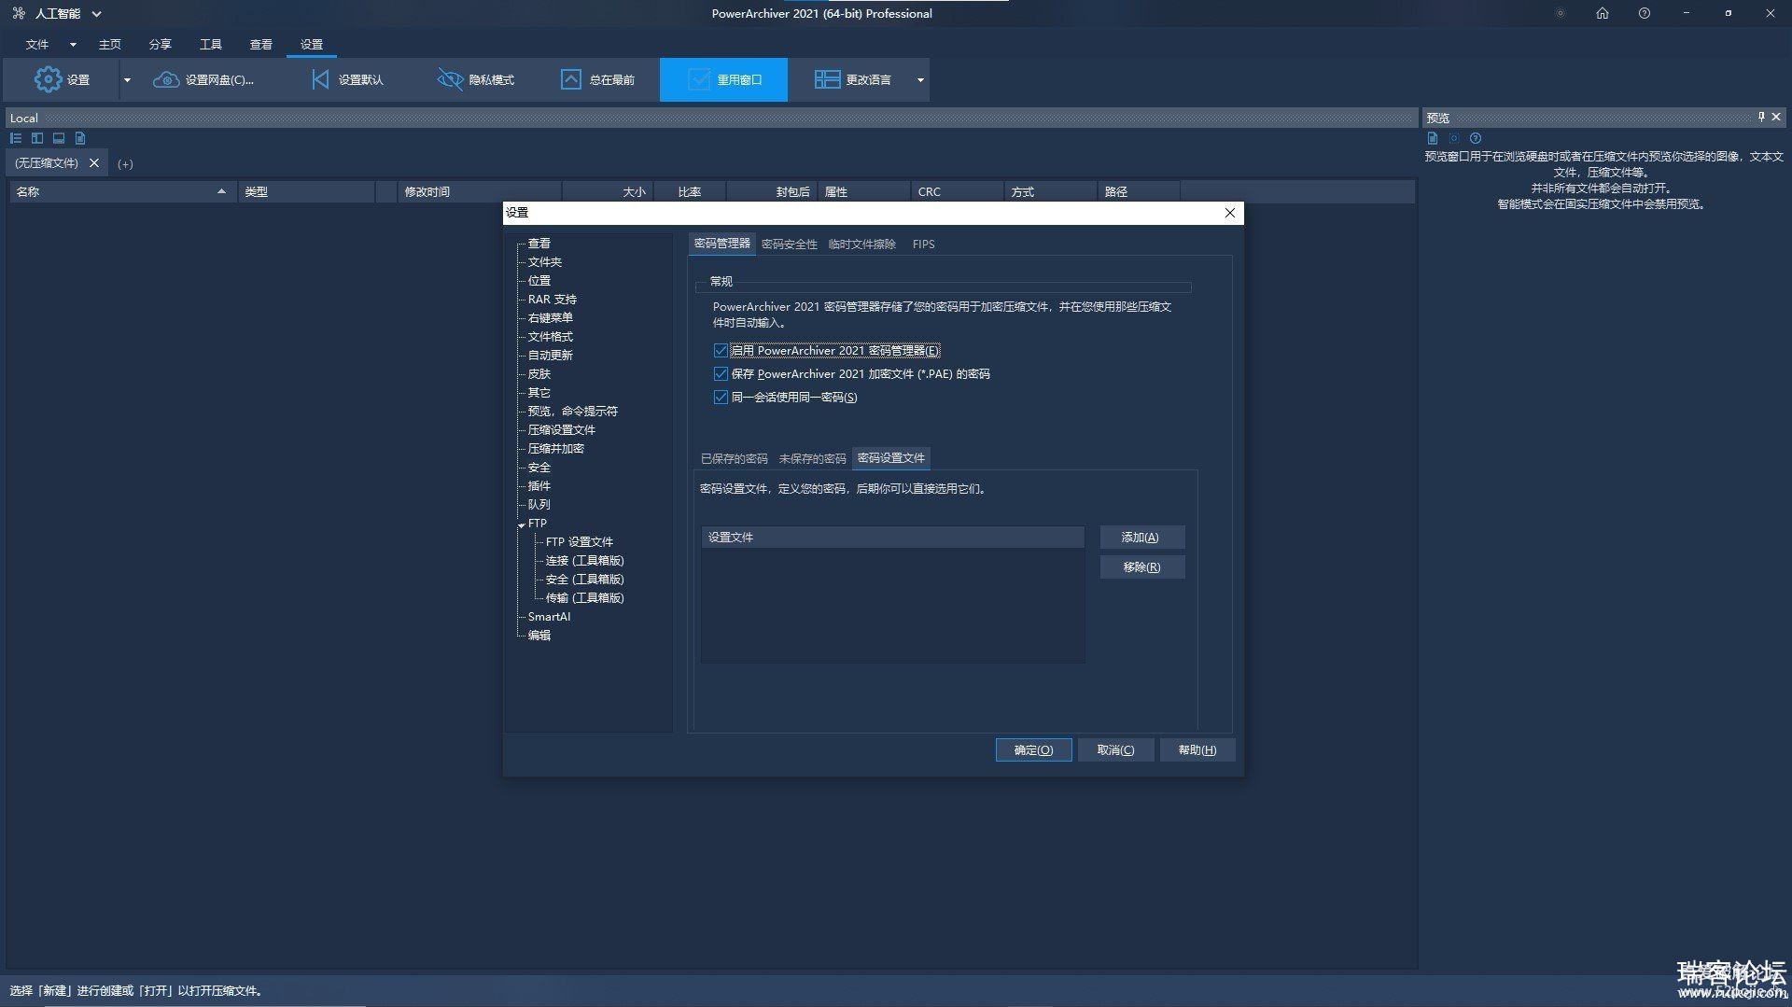Image resolution: width=1792 pixels, height=1007 pixels.
Task: Open 已保存的密码 sub-tab
Action: pos(734,458)
